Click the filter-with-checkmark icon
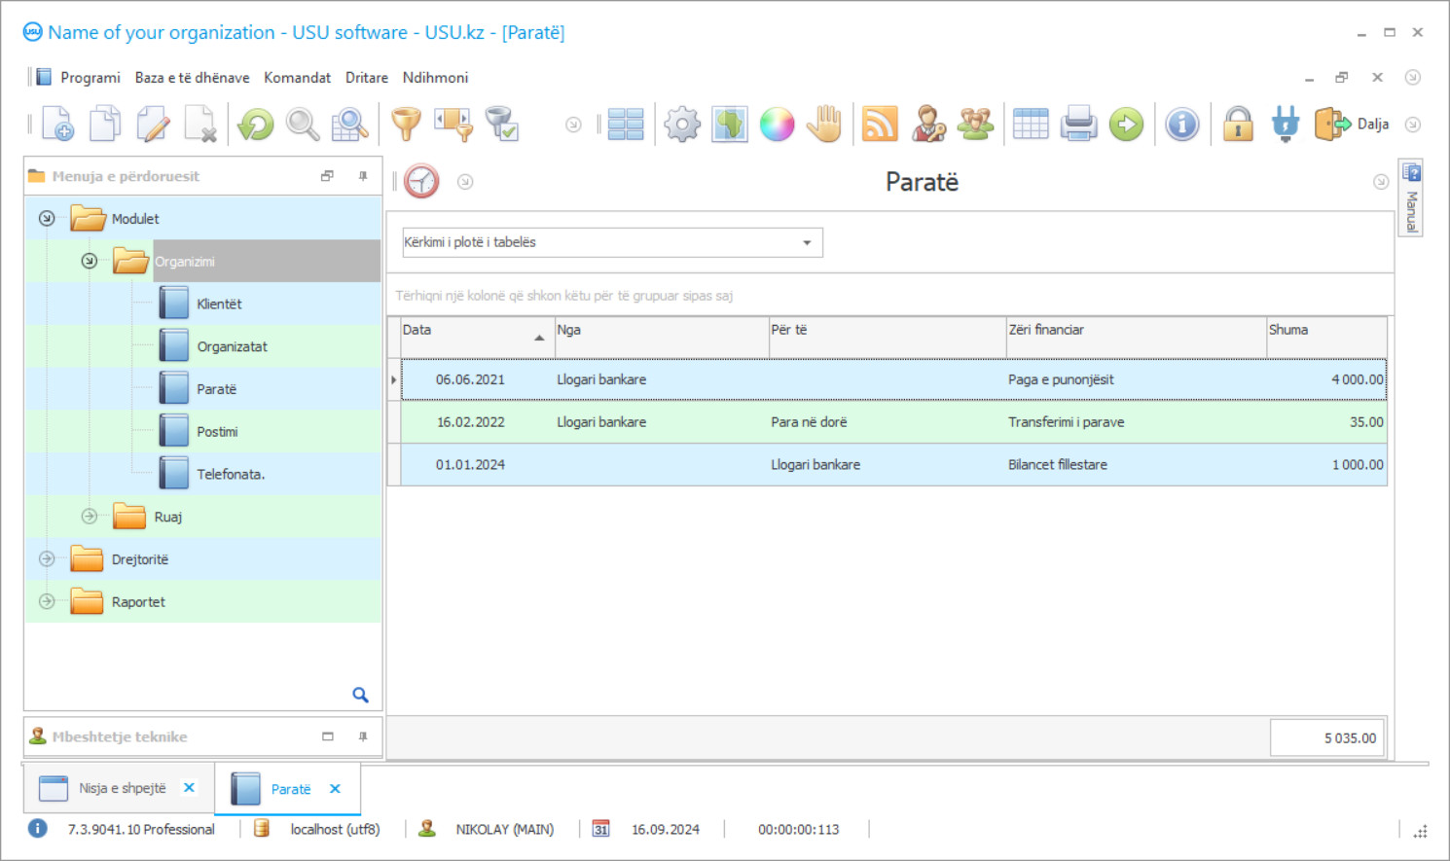 tap(501, 125)
